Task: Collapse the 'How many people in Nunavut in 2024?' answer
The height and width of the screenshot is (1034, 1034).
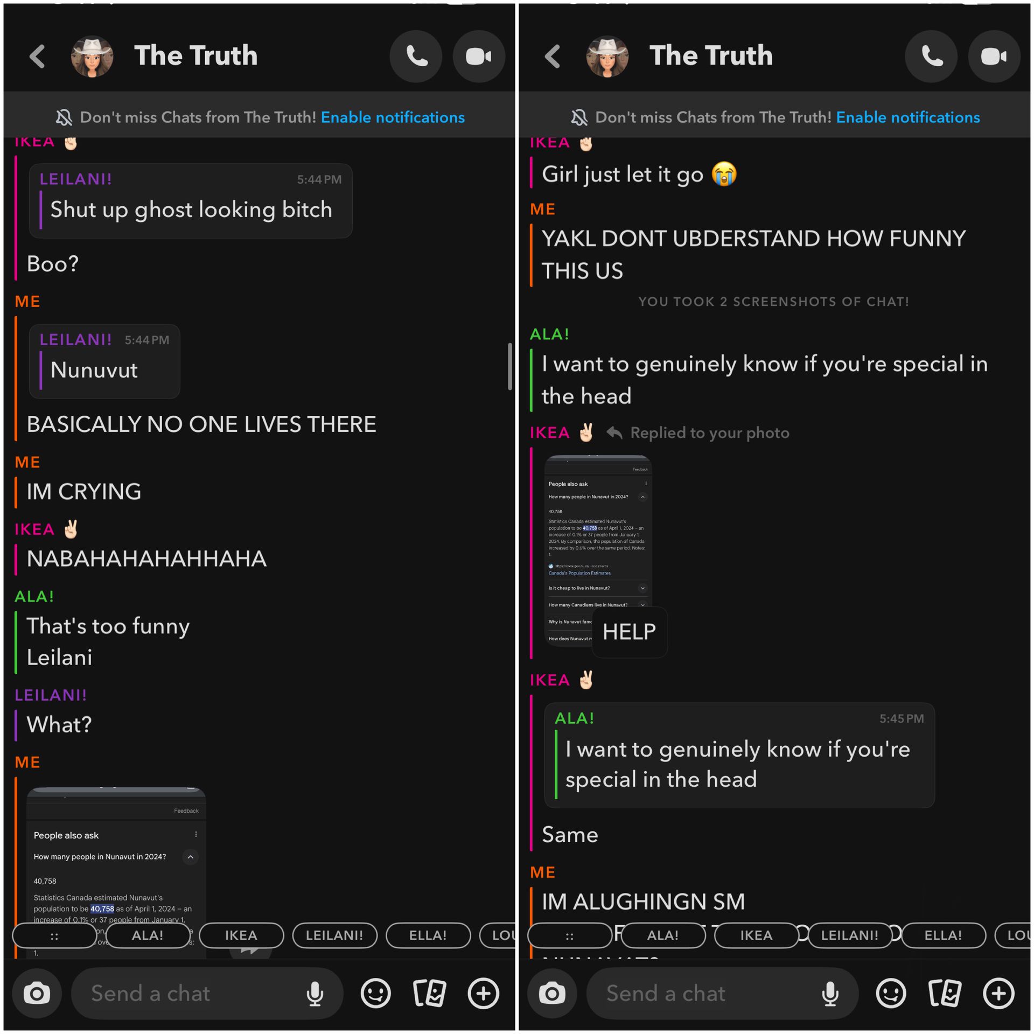Action: tap(190, 857)
